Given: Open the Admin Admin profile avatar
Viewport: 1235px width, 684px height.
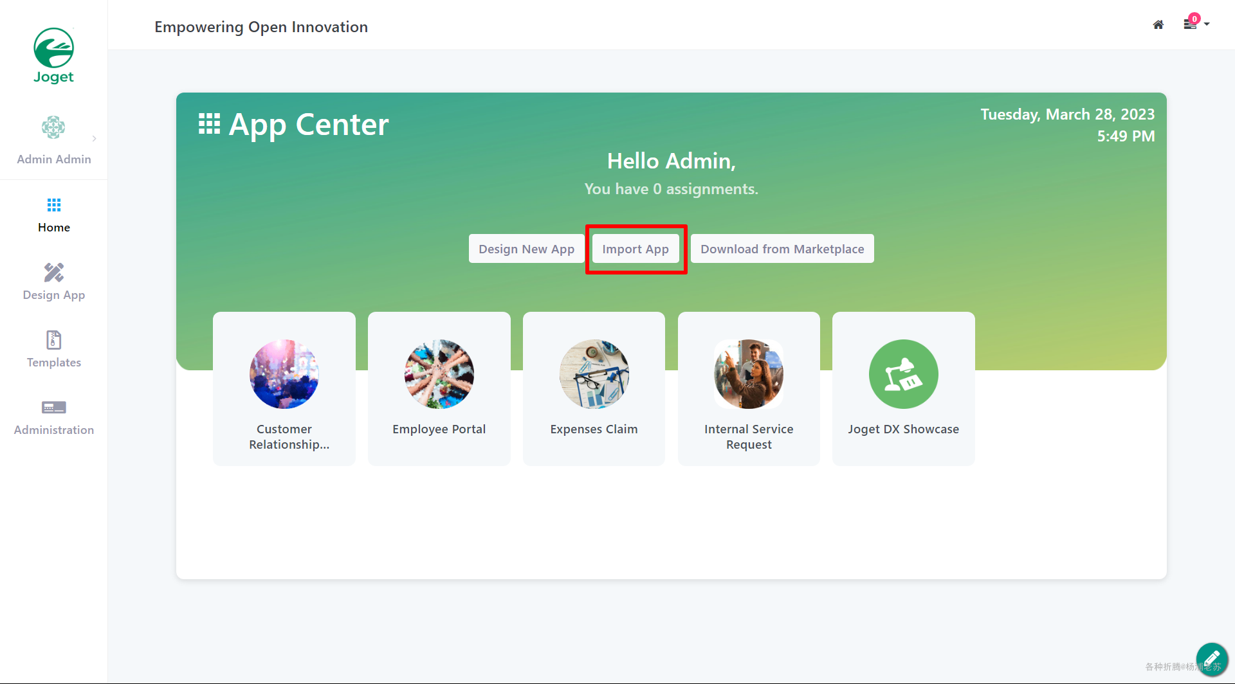Looking at the screenshot, I should tap(53, 127).
